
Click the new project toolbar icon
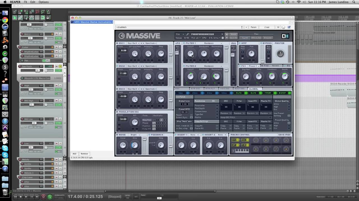click(x=15, y=12)
